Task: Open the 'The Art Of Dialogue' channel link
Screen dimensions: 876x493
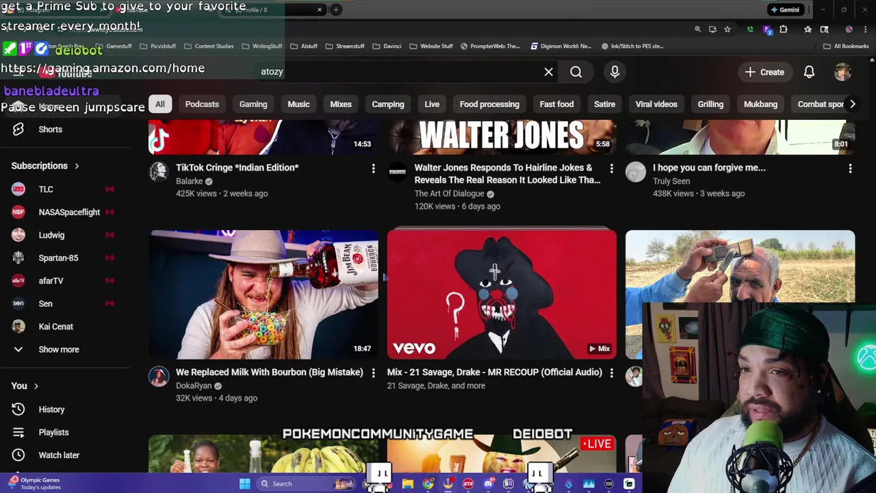Action: [449, 194]
